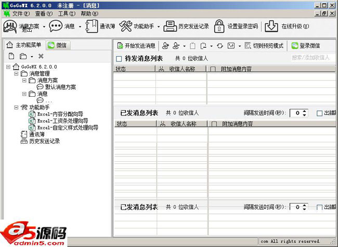Screen dimensions: 338x247
Task: Open the 帮助 menu
Action: 89,14
